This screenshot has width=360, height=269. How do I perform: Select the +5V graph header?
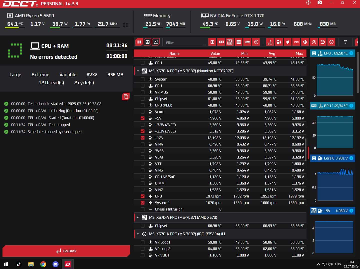[333, 211]
